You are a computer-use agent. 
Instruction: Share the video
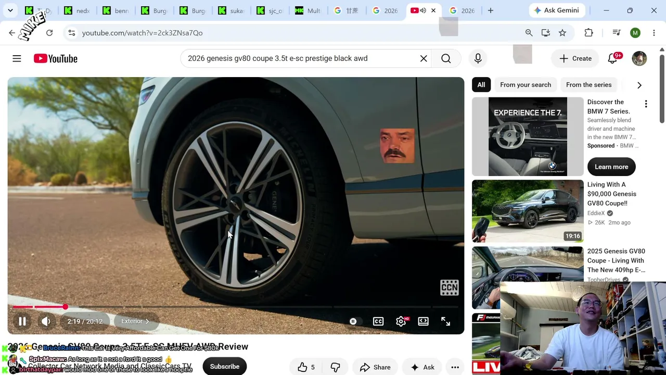pyautogui.click(x=375, y=367)
